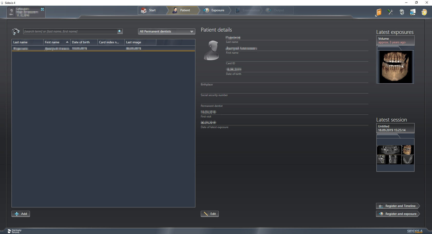The width and height of the screenshot is (432, 234).
Task: Click Register and Timeline button
Action: 398,206
